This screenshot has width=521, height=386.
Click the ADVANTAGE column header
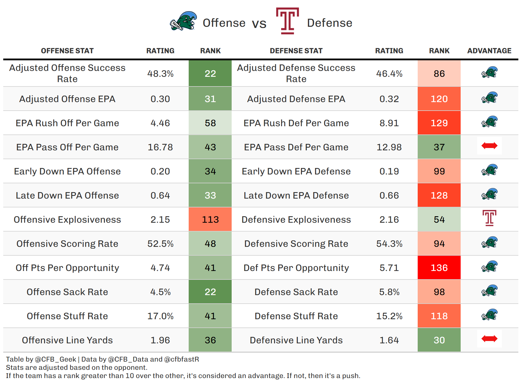pyautogui.click(x=489, y=51)
